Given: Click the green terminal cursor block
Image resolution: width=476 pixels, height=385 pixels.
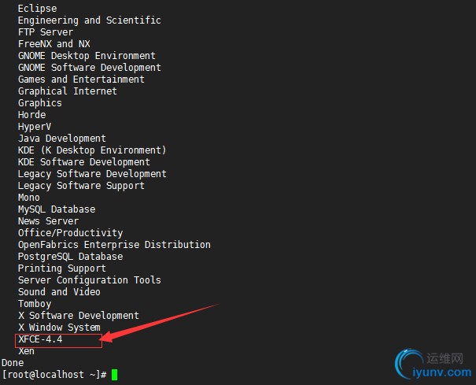Looking at the screenshot, I should [x=114, y=375].
